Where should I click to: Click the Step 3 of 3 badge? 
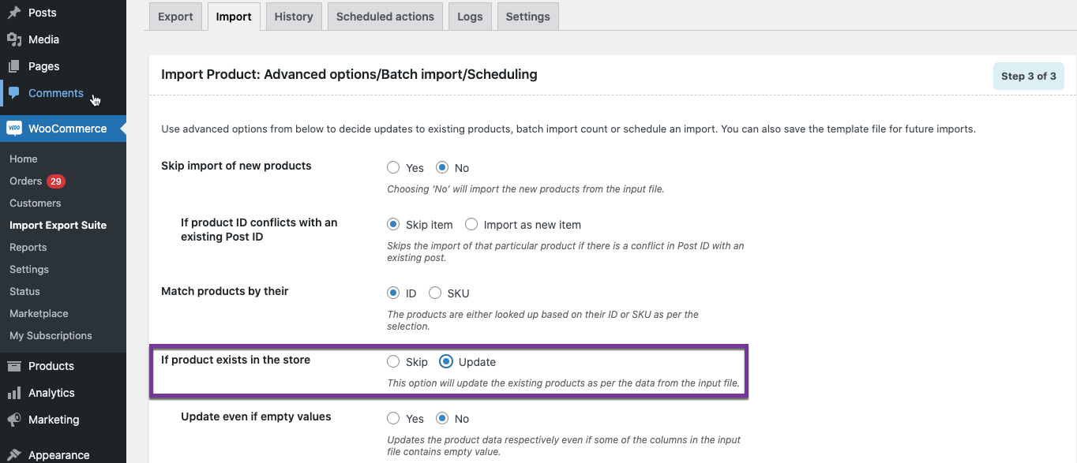click(x=1028, y=76)
